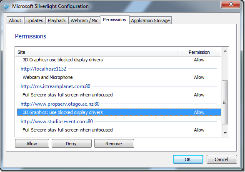
Task: Select the Permissions tab
Action: click(115, 20)
